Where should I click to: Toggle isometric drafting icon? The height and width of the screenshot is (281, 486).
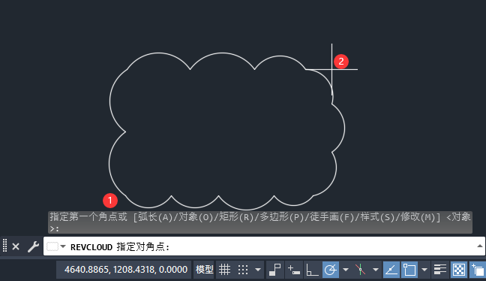click(361, 270)
